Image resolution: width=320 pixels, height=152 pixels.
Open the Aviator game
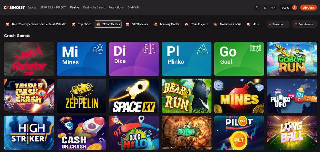click(29, 59)
